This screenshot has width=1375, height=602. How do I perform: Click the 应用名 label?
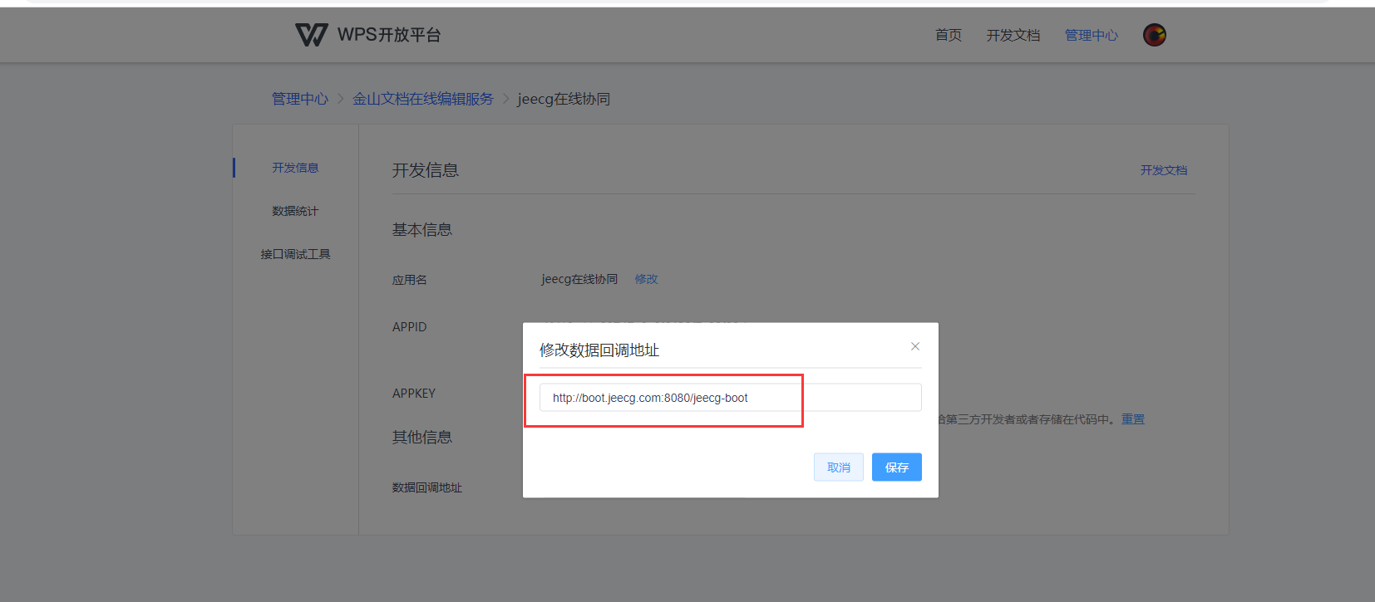(410, 280)
